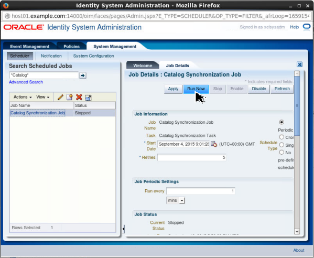Image resolution: width=314 pixels, height=258 pixels.
Task: Click the create new job icon
Action: point(70,97)
